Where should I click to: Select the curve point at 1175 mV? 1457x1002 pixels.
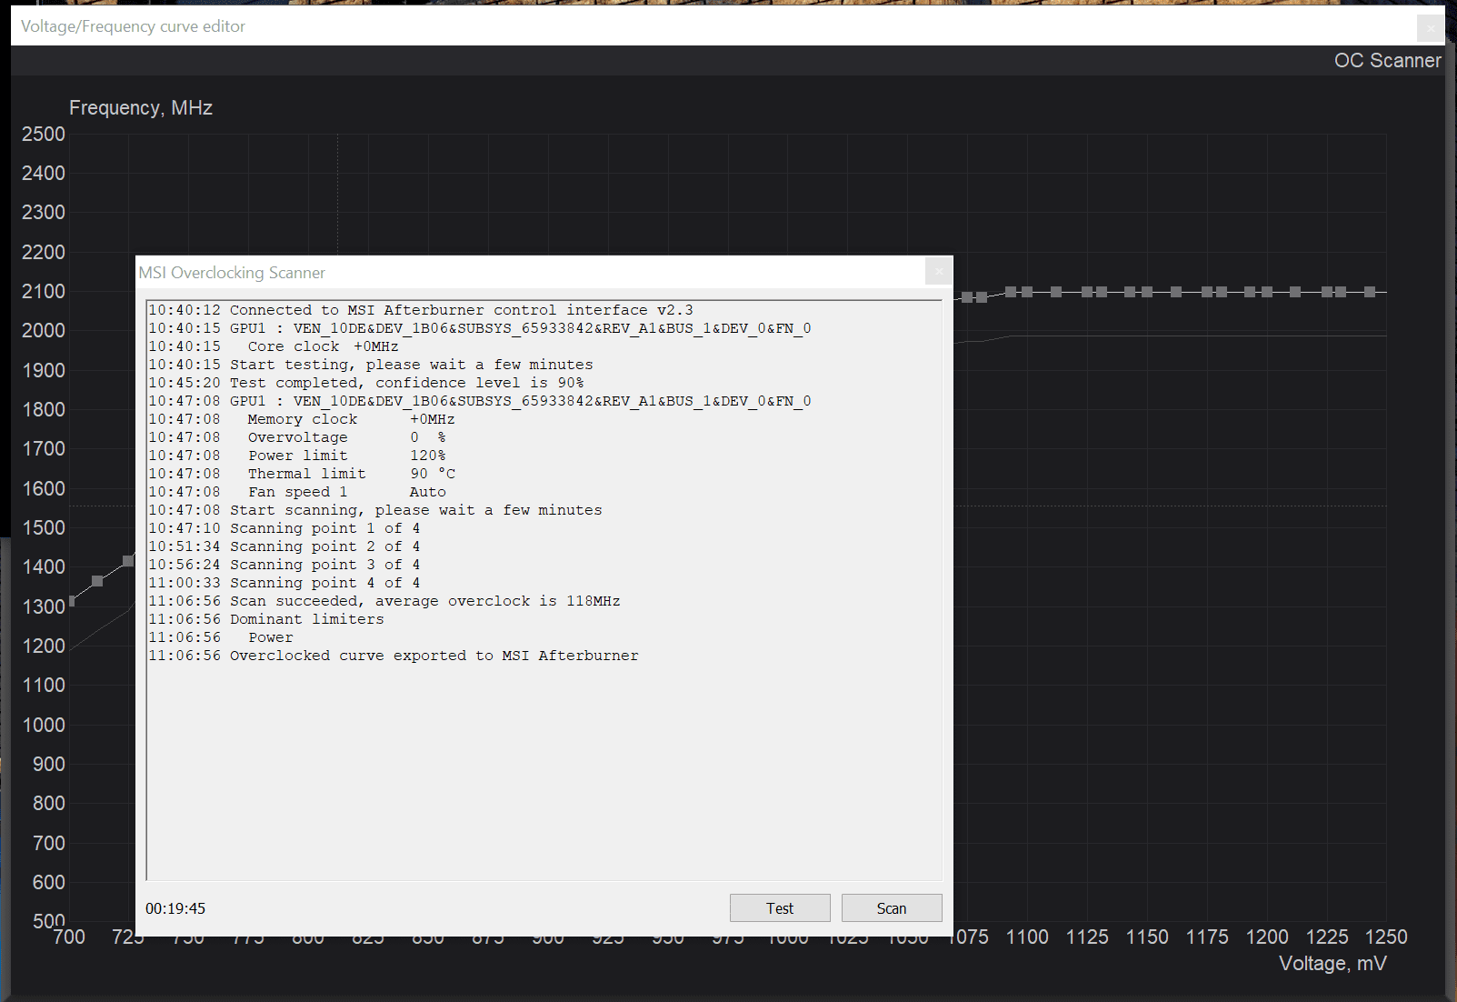pos(1207,292)
